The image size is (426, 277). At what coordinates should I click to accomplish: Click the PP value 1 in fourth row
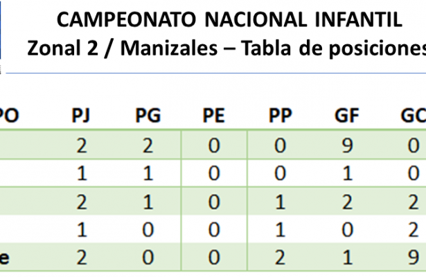[281, 230]
